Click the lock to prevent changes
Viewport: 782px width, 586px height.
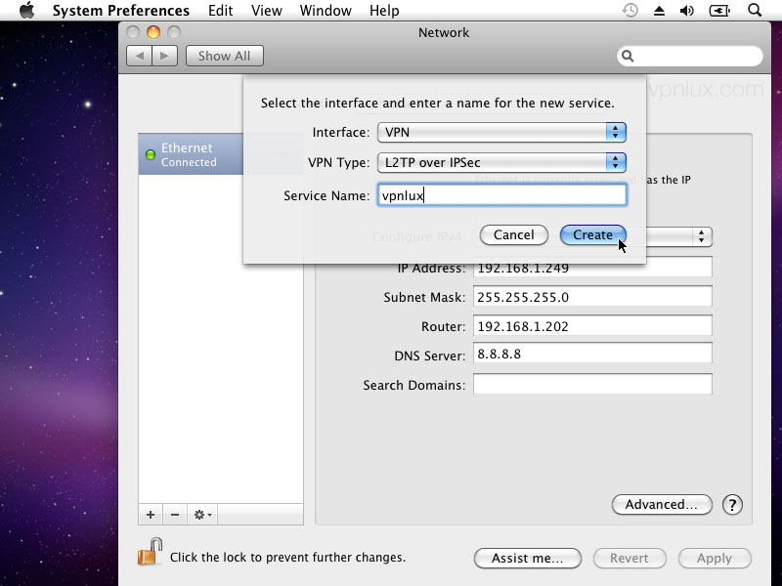[x=151, y=552]
